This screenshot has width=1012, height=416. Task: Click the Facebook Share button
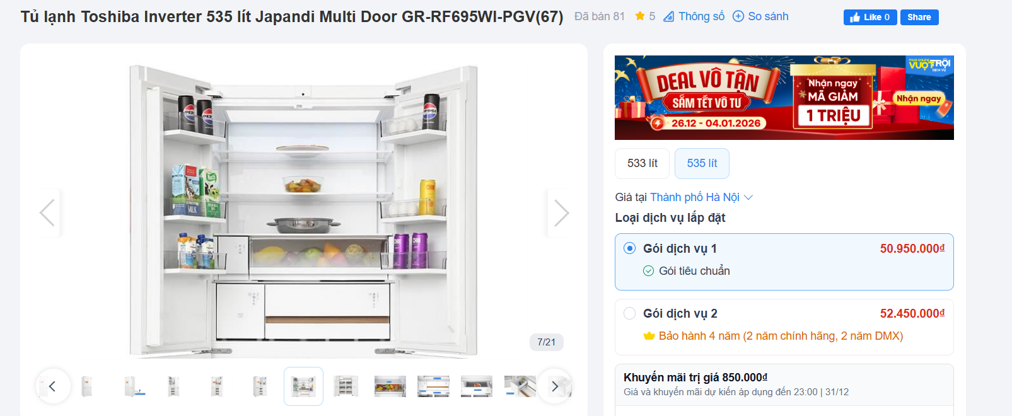[x=919, y=17]
